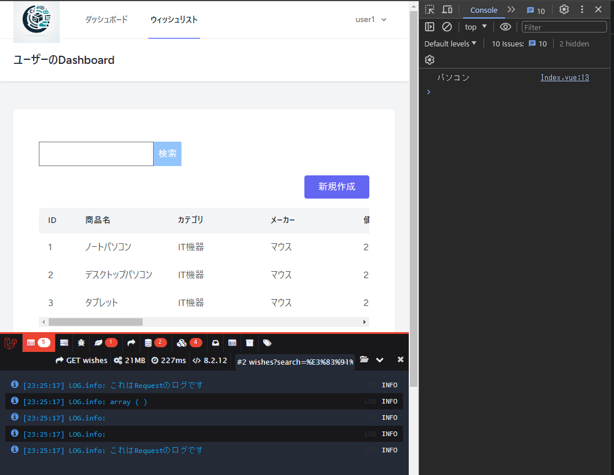Image resolution: width=614 pixels, height=475 pixels.
Task: Click the 検索 search button
Action: [167, 154]
